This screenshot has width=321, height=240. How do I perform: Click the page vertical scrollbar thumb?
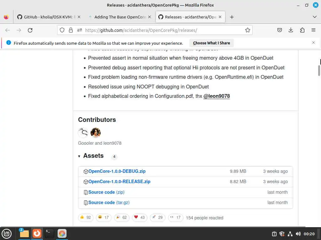[319, 71]
